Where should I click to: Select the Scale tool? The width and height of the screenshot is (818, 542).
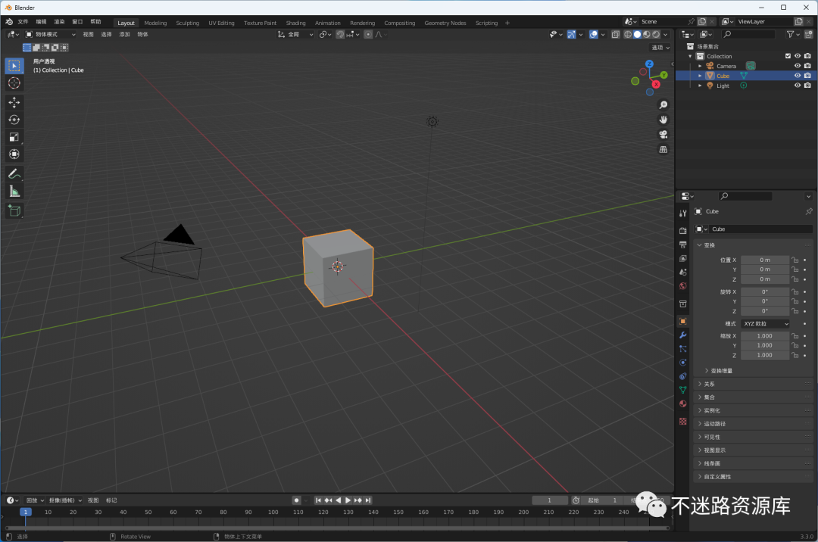(x=14, y=137)
